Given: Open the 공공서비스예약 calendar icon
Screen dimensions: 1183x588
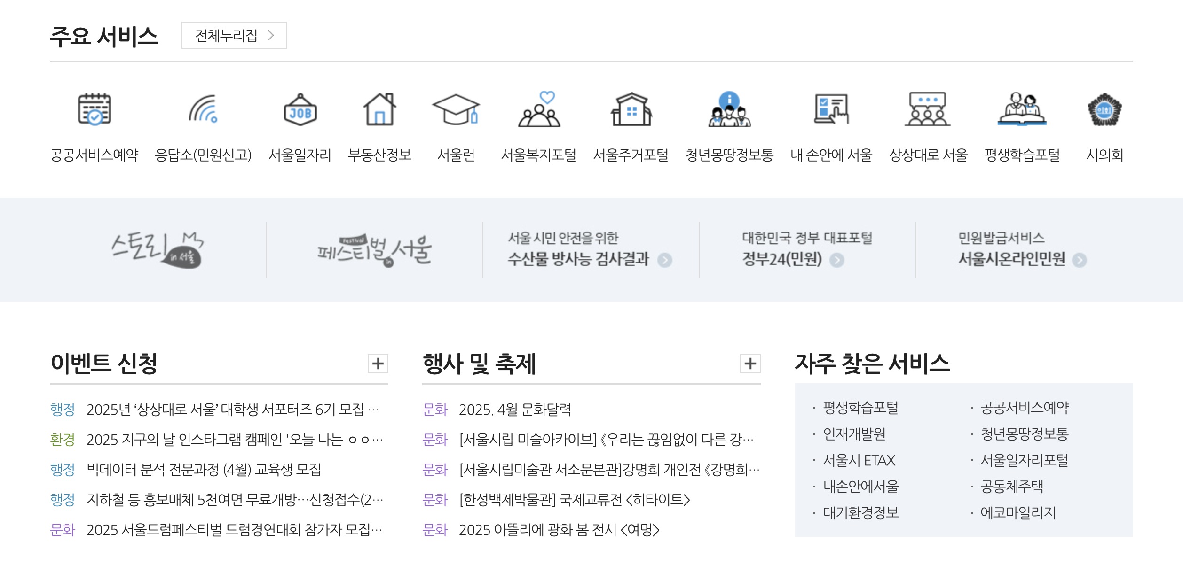Looking at the screenshot, I should click(95, 109).
